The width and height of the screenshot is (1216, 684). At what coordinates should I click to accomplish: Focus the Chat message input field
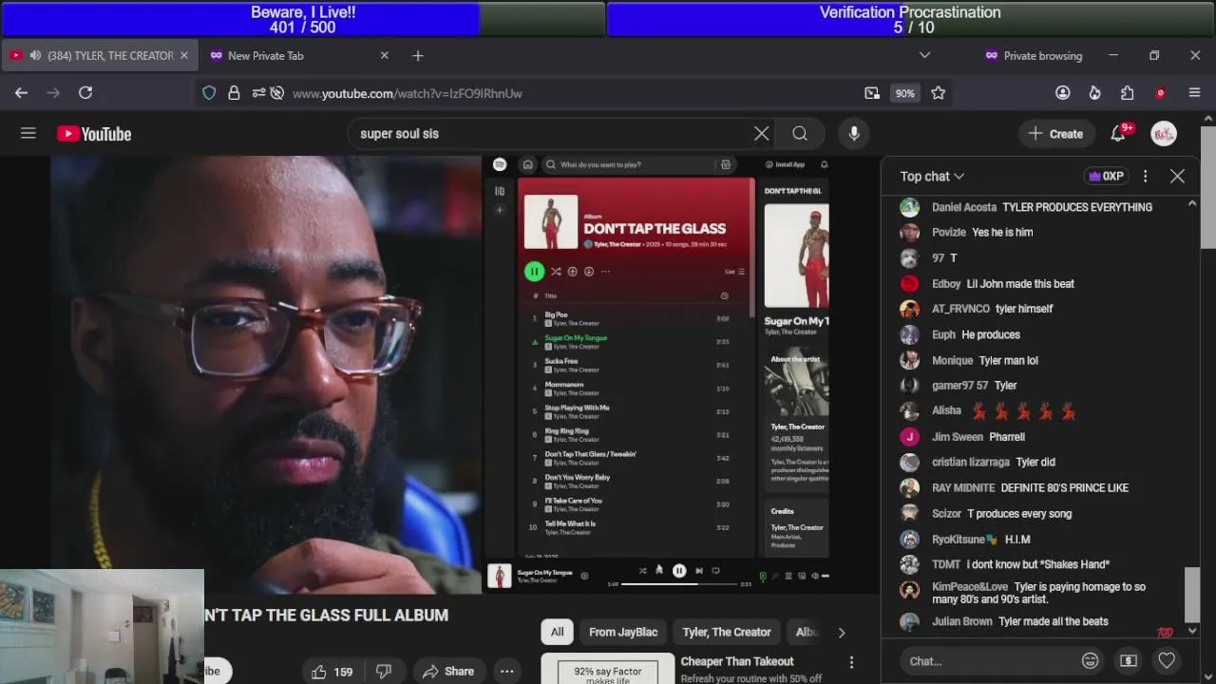pos(988,661)
